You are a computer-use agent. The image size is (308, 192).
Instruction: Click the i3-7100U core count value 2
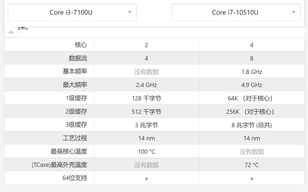point(146,45)
